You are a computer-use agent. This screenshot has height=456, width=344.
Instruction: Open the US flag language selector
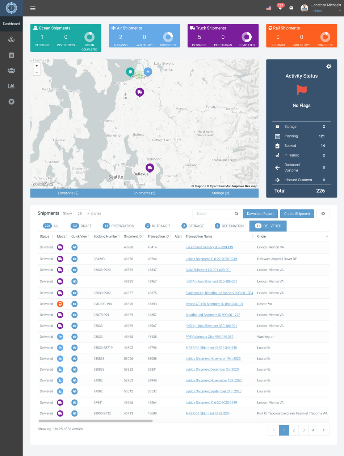point(269,8)
